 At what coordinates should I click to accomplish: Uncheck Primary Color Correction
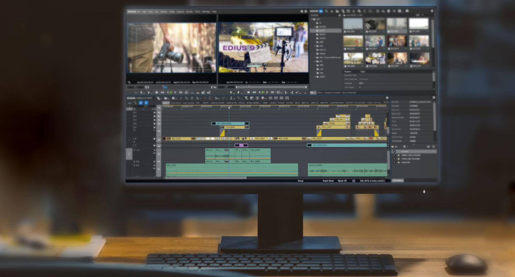pos(394,155)
